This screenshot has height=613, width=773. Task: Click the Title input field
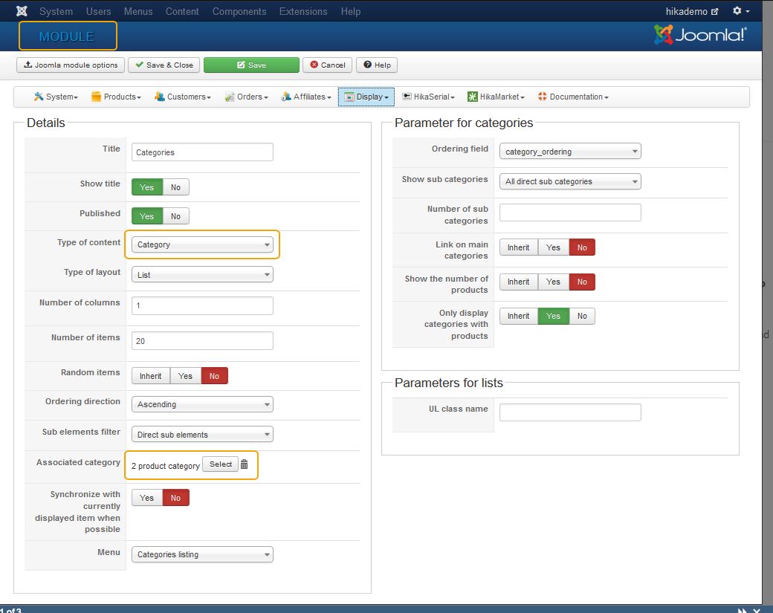(202, 152)
